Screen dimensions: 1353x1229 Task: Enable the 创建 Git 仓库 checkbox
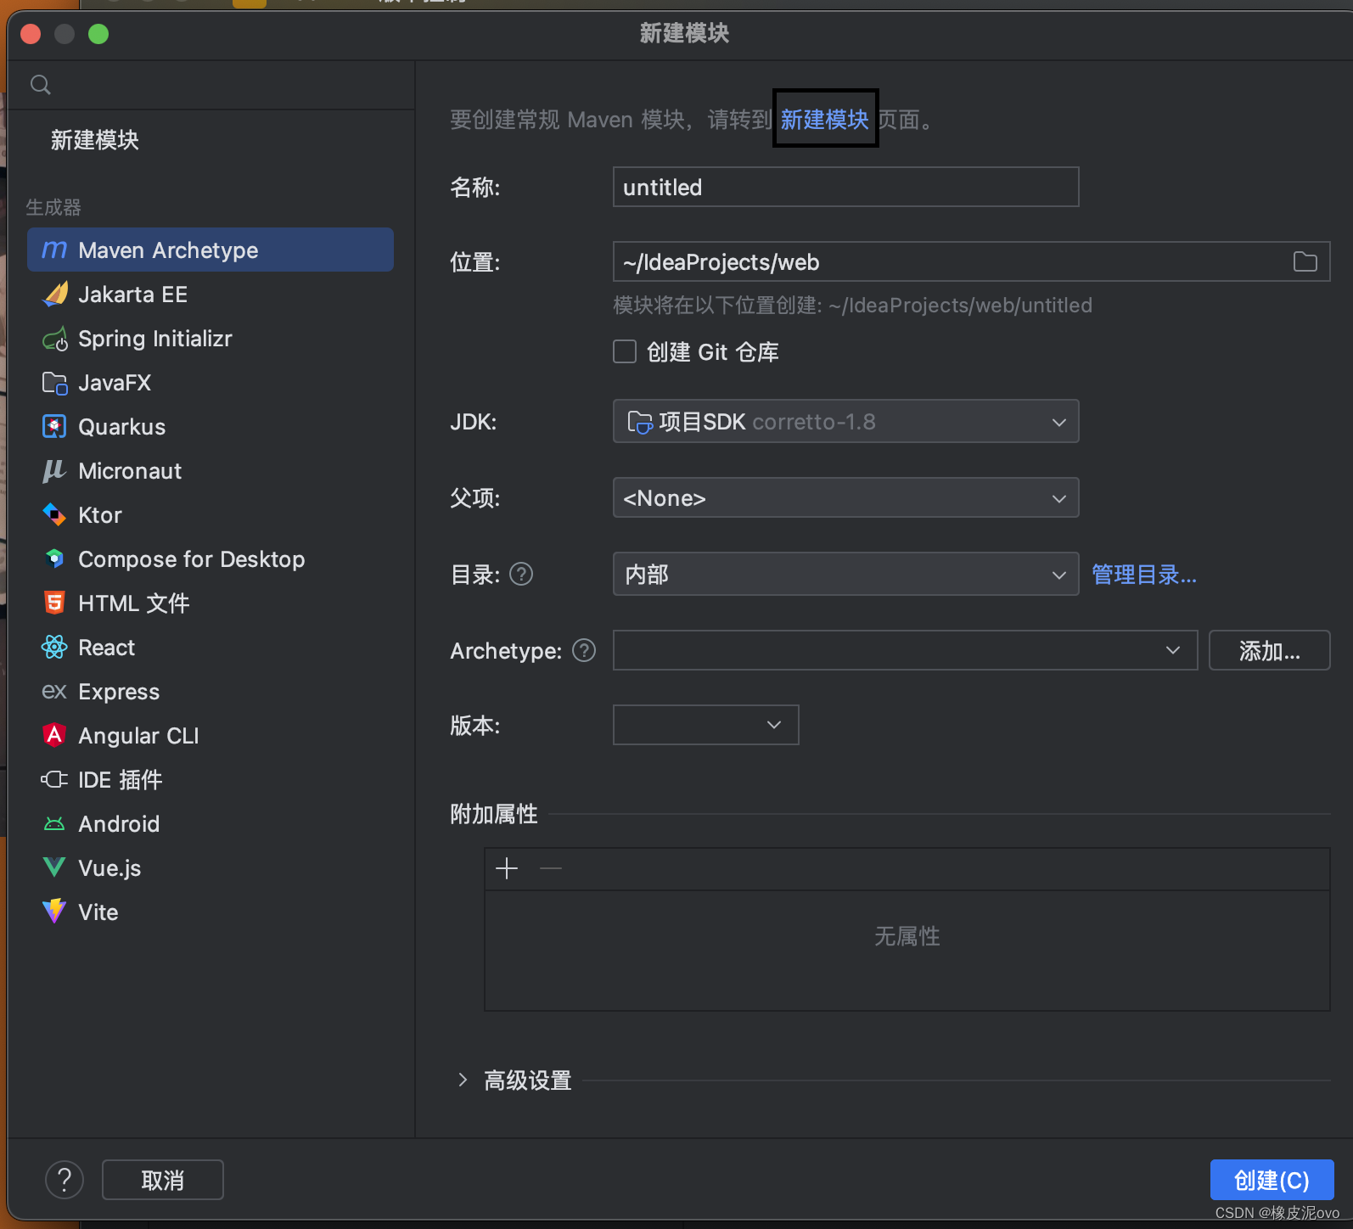625,351
